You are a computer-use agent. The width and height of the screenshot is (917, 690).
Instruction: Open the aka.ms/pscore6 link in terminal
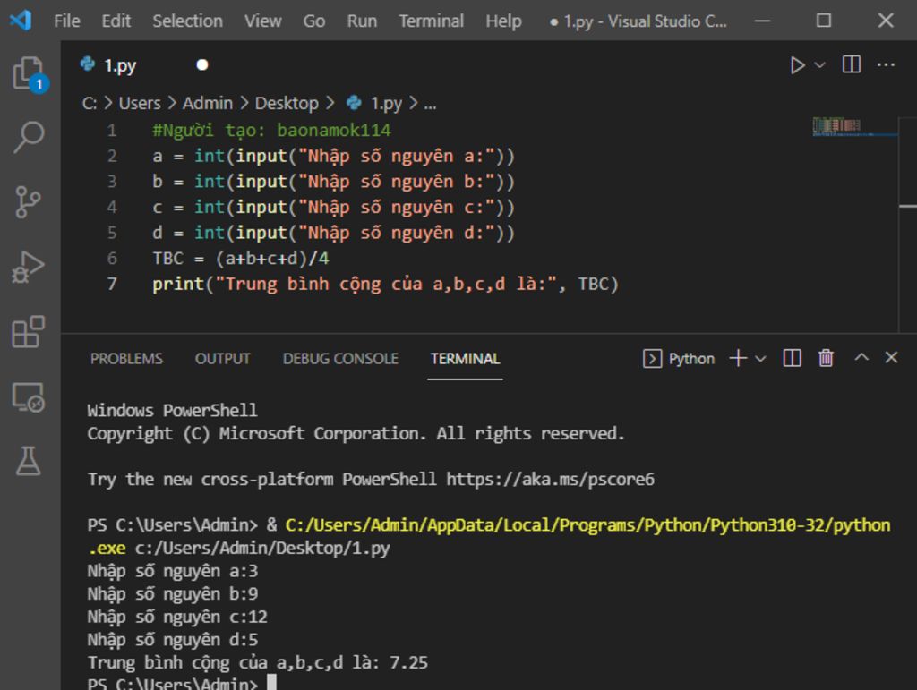click(551, 479)
